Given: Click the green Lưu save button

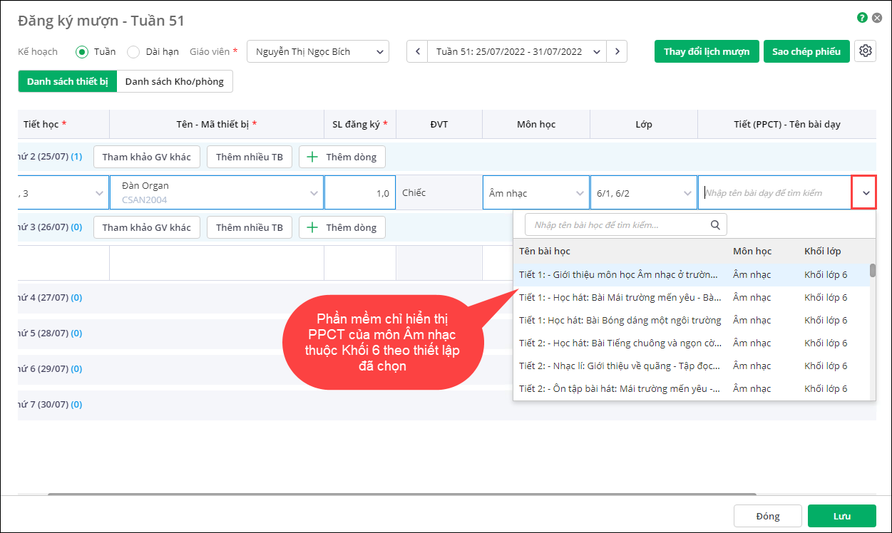Looking at the screenshot, I should [842, 516].
